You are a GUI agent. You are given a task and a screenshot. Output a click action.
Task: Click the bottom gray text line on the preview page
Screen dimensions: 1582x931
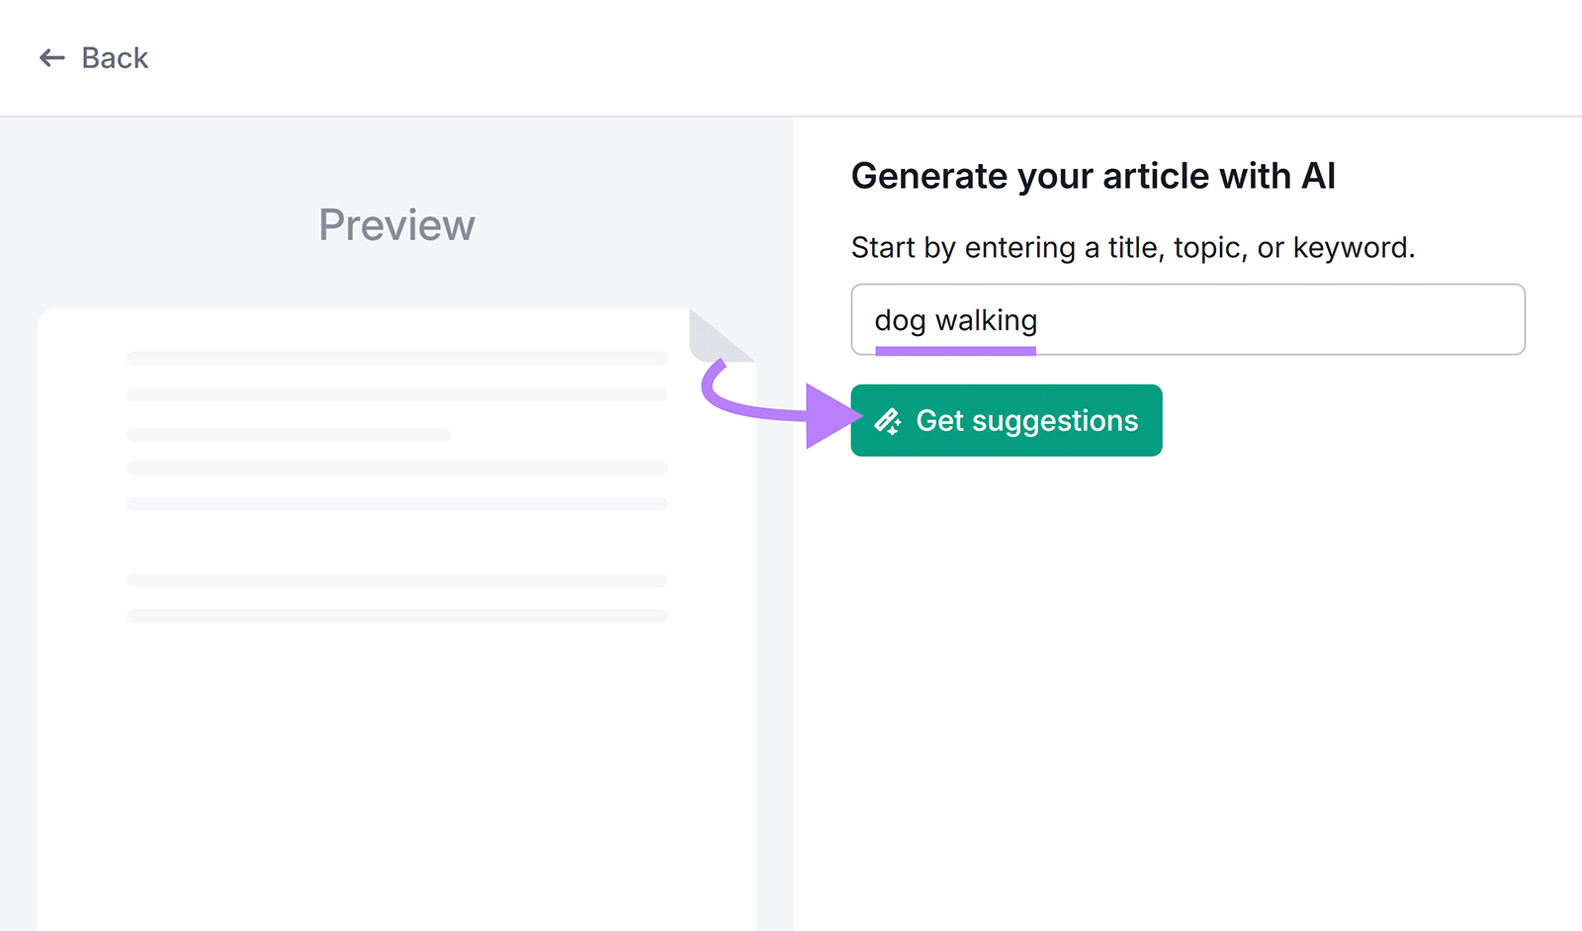(x=395, y=616)
